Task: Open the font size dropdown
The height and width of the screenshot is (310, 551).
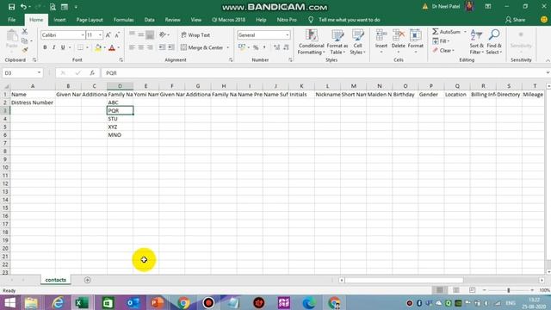Action: coord(100,35)
